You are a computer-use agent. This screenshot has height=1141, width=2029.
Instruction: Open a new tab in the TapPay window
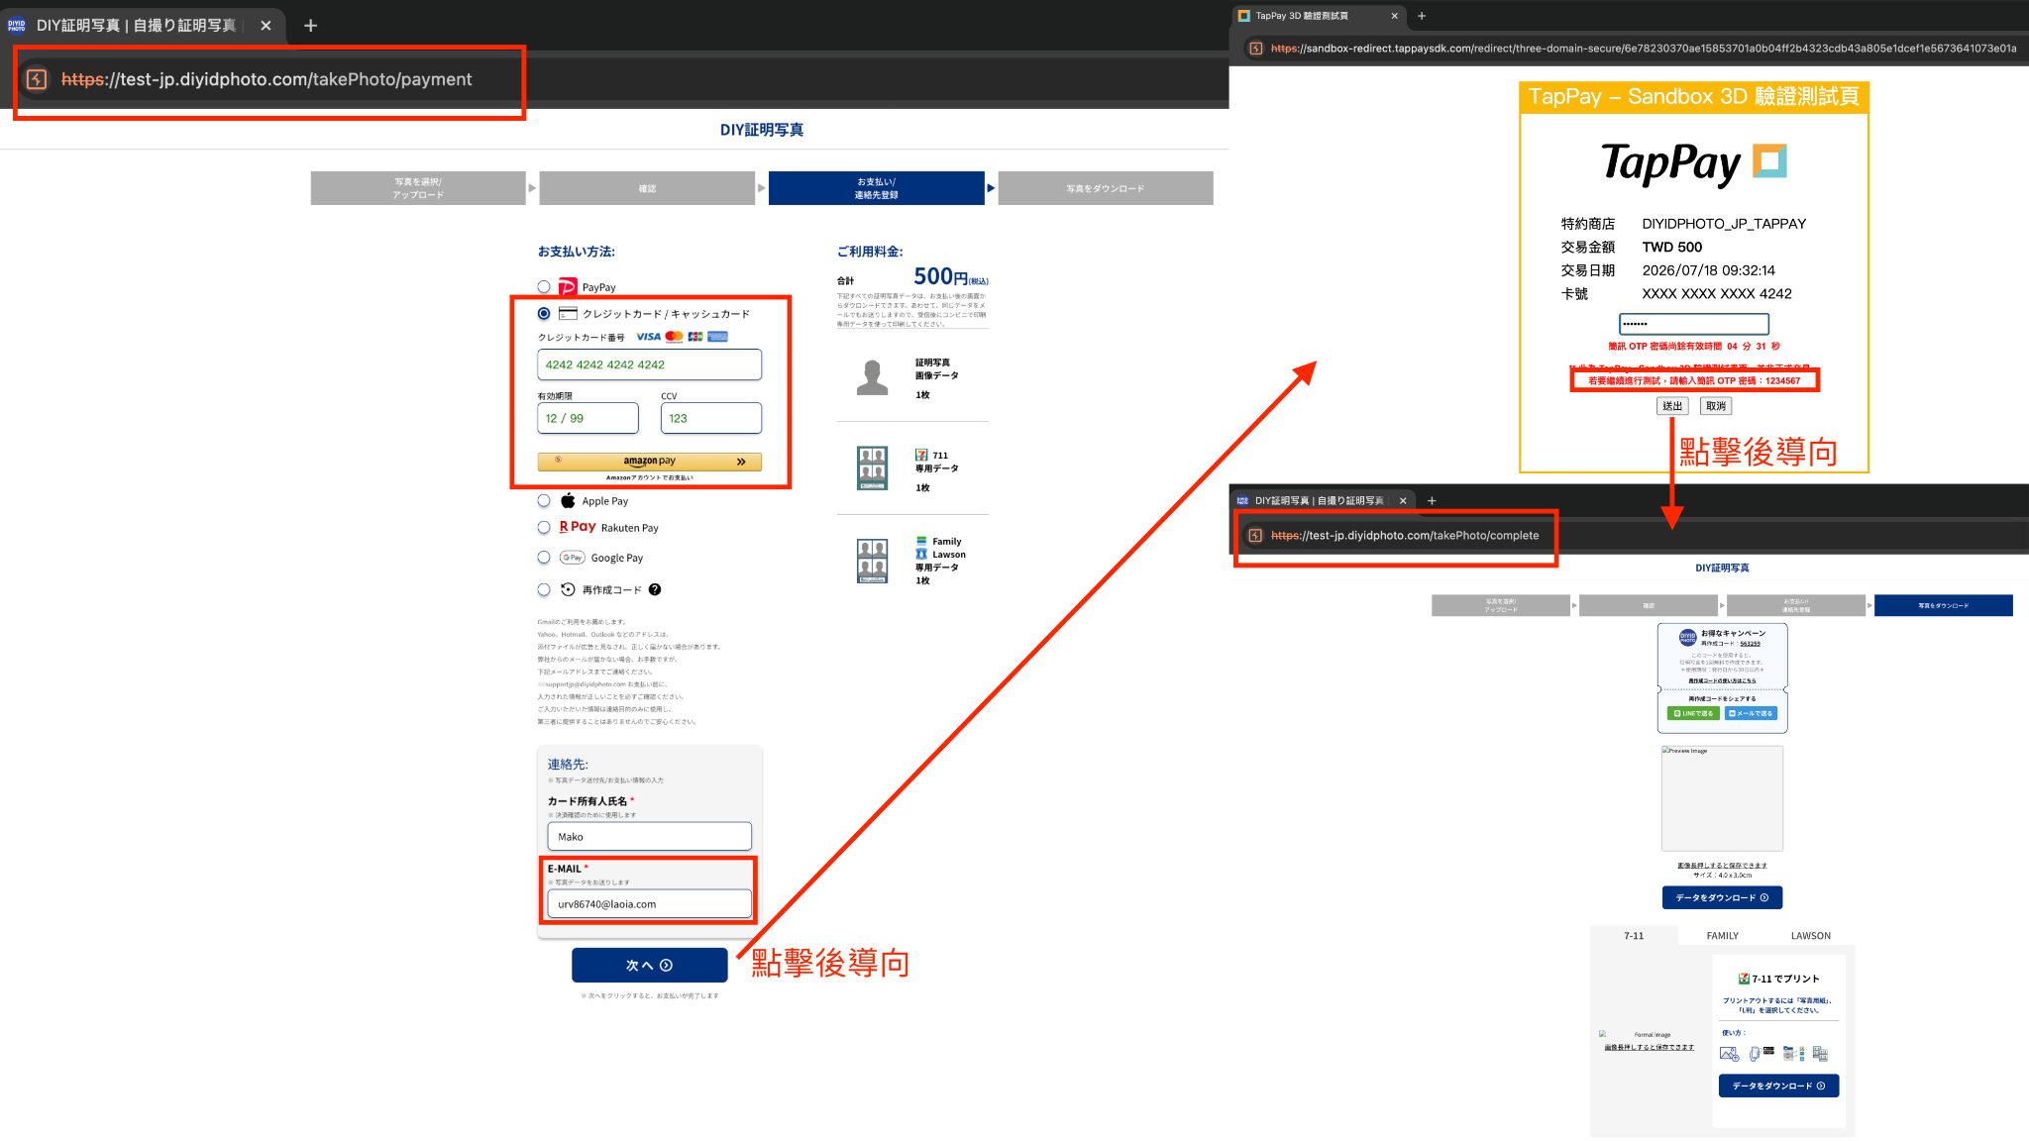(x=1422, y=16)
